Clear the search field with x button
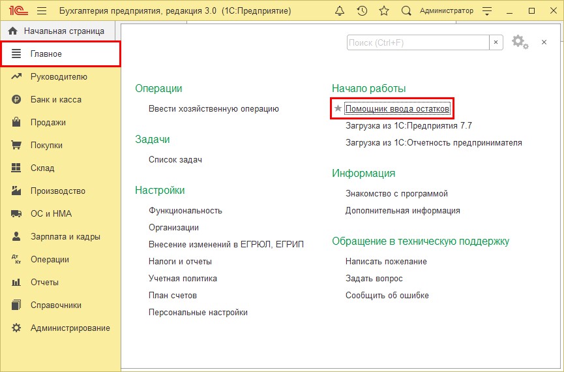 coord(496,42)
